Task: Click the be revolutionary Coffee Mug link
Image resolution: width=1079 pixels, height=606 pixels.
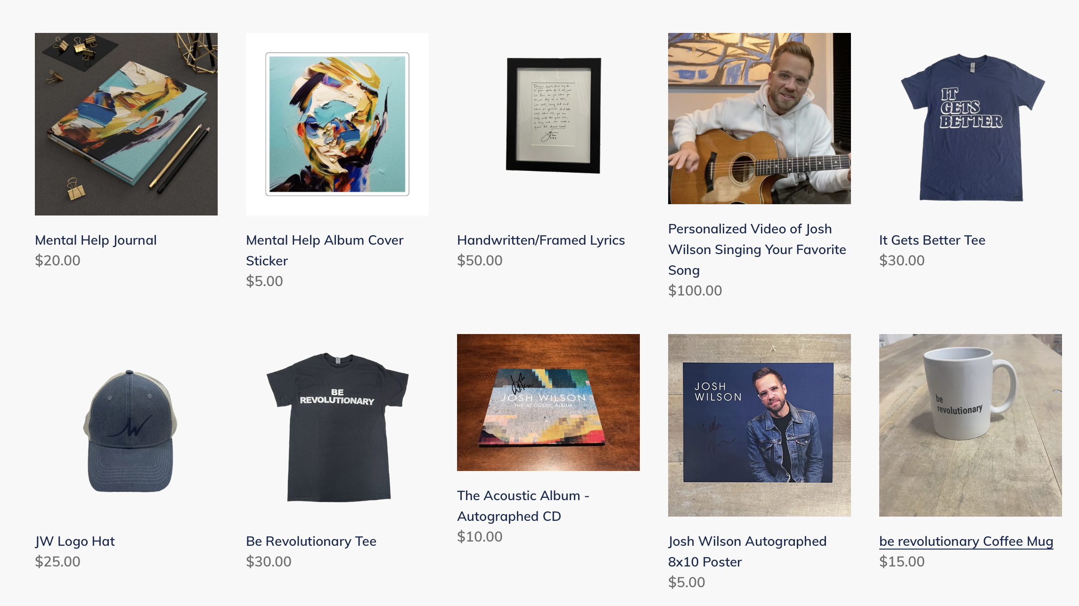Action: (x=966, y=541)
